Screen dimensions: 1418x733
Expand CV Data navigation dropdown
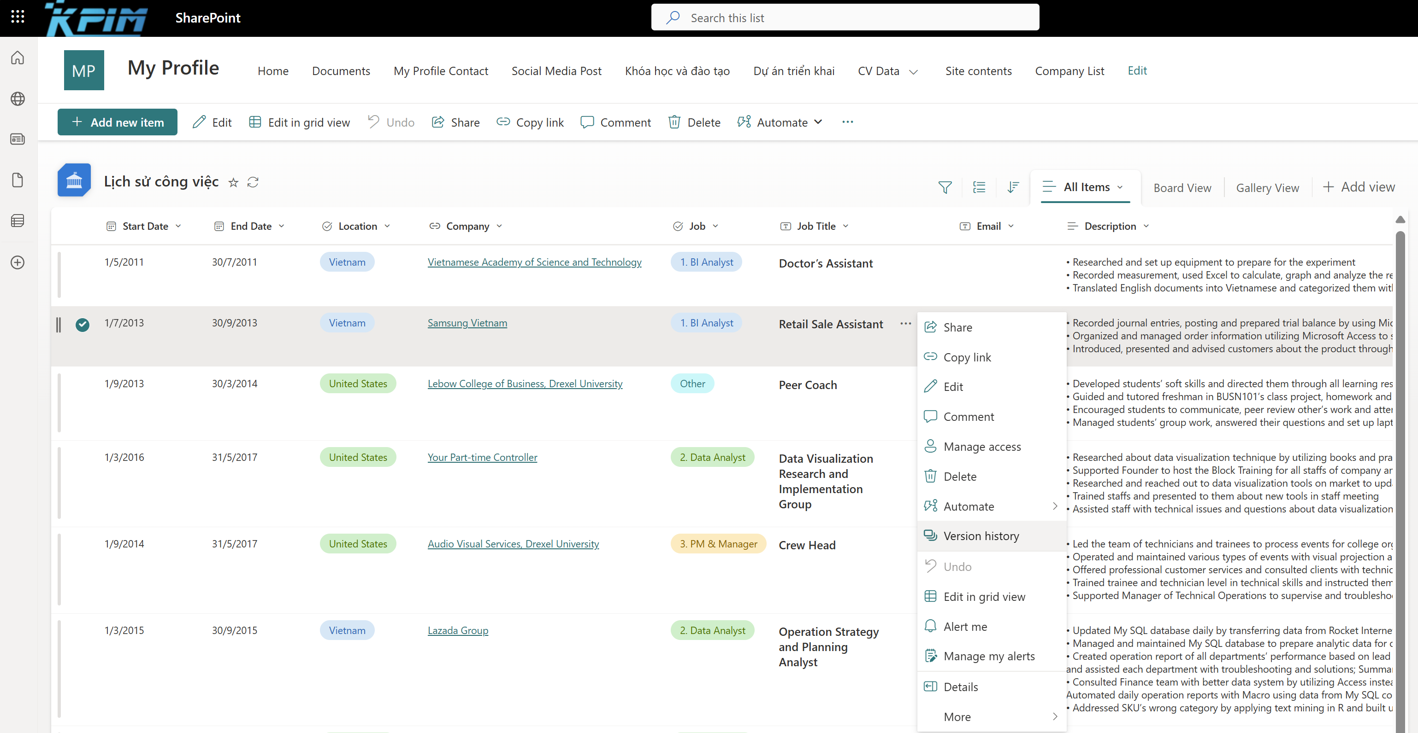[913, 71]
